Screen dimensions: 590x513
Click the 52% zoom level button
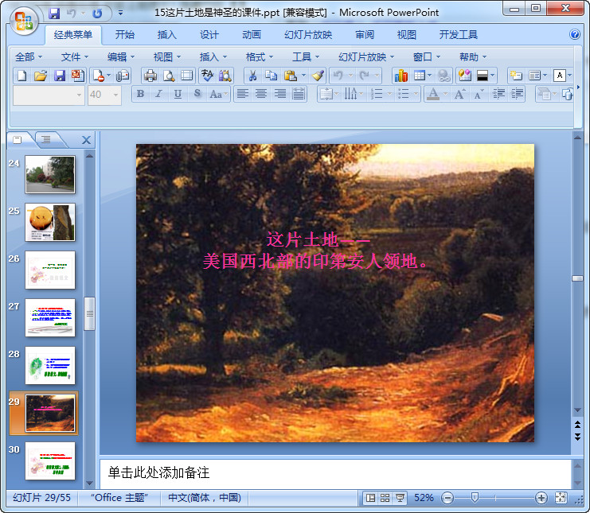pos(424,498)
